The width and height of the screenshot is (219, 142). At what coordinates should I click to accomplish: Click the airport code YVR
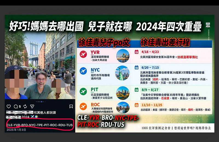click(95, 52)
